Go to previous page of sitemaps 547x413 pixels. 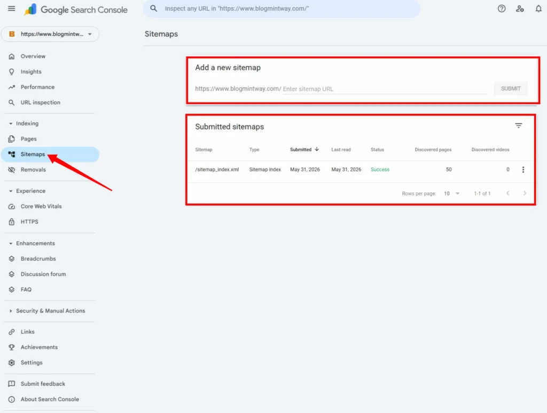(508, 193)
